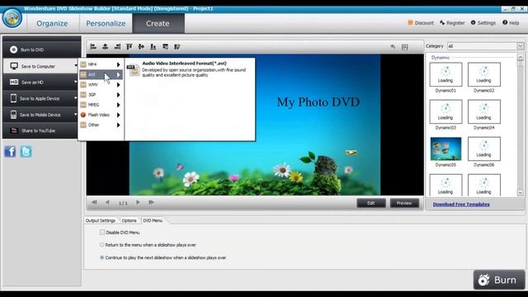The image size is (528, 297).
Task: Open the Output Settings tab
Action: 101,220
